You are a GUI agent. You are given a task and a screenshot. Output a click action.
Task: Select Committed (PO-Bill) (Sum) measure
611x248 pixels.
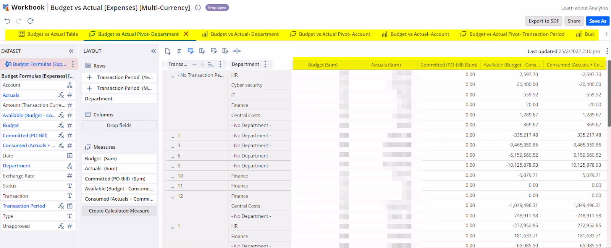tap(119, 179)
